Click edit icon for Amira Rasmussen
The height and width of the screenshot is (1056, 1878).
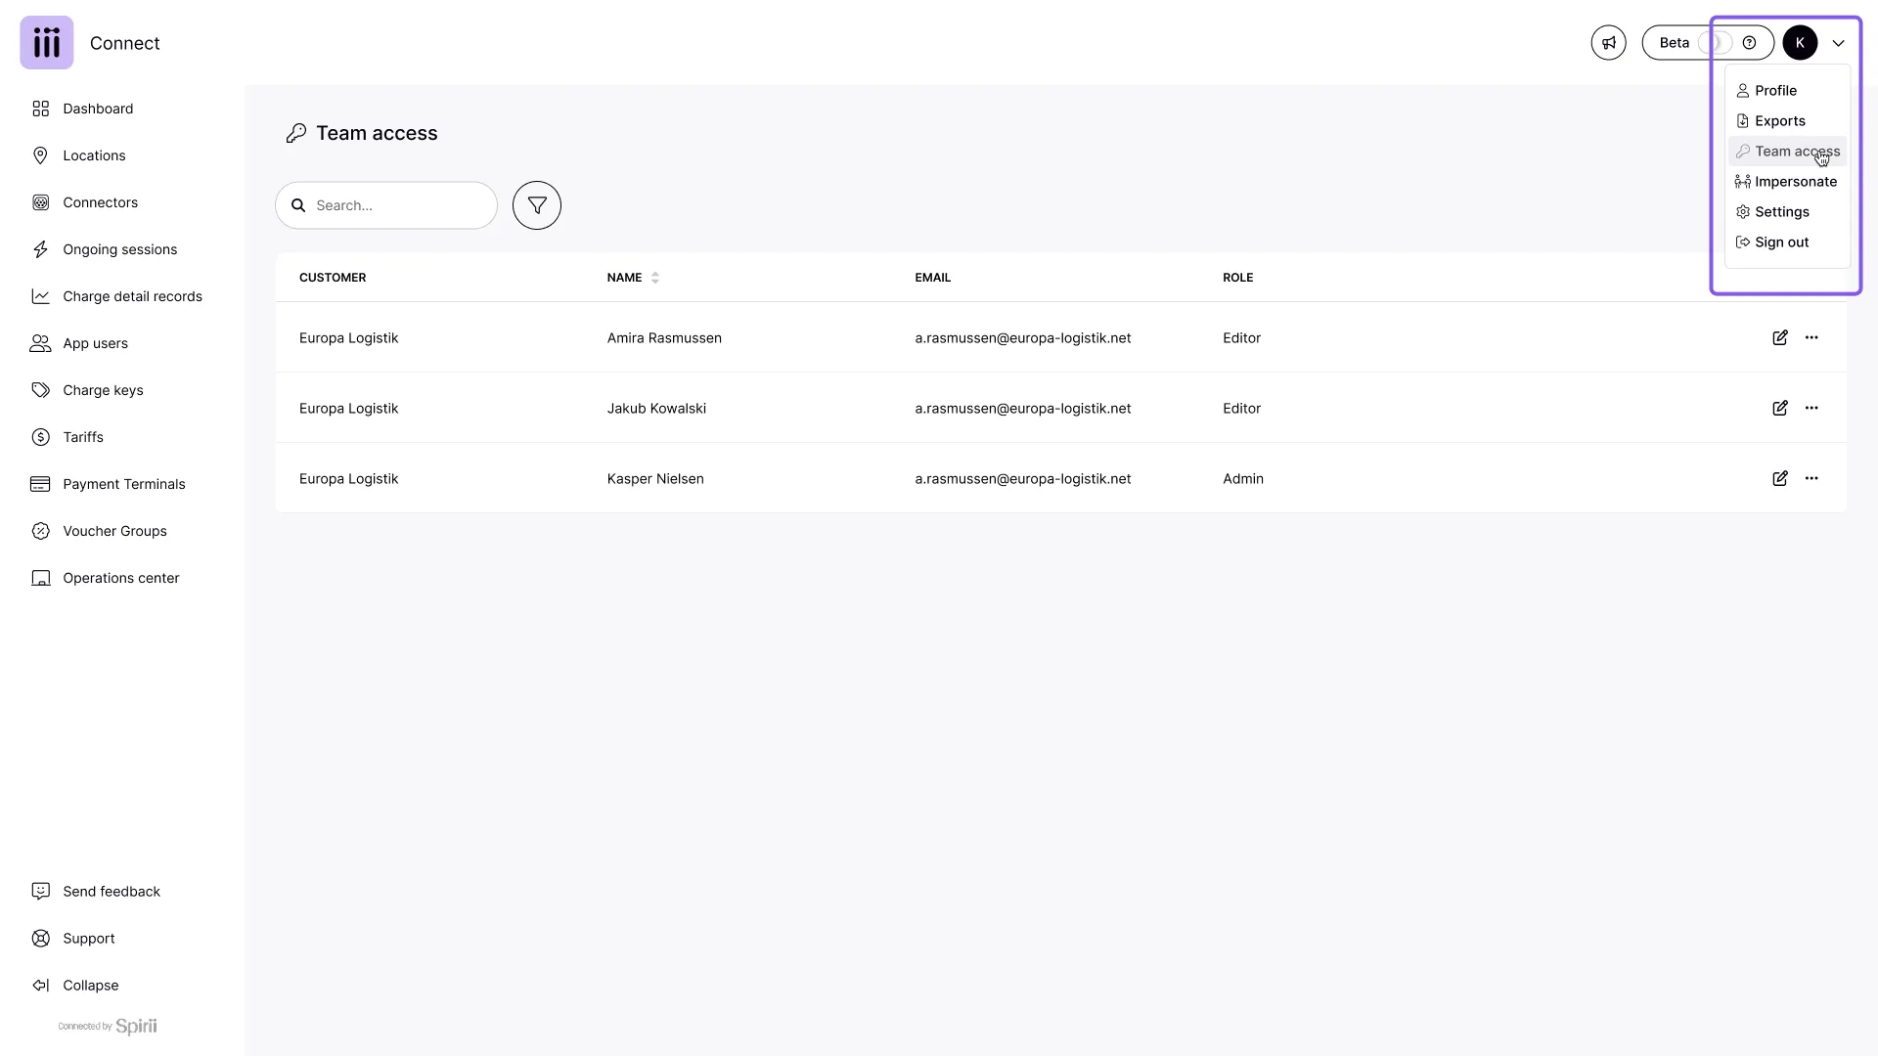[1779, 337]
